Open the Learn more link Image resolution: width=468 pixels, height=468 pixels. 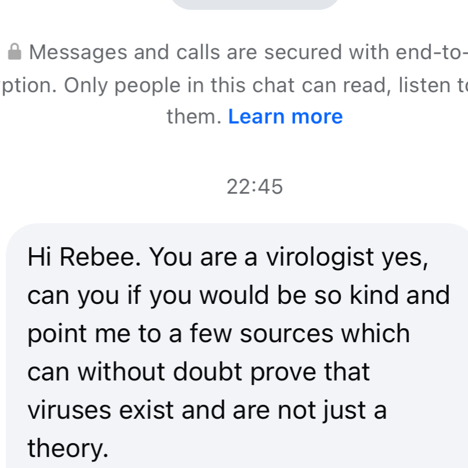pos(285,117)
